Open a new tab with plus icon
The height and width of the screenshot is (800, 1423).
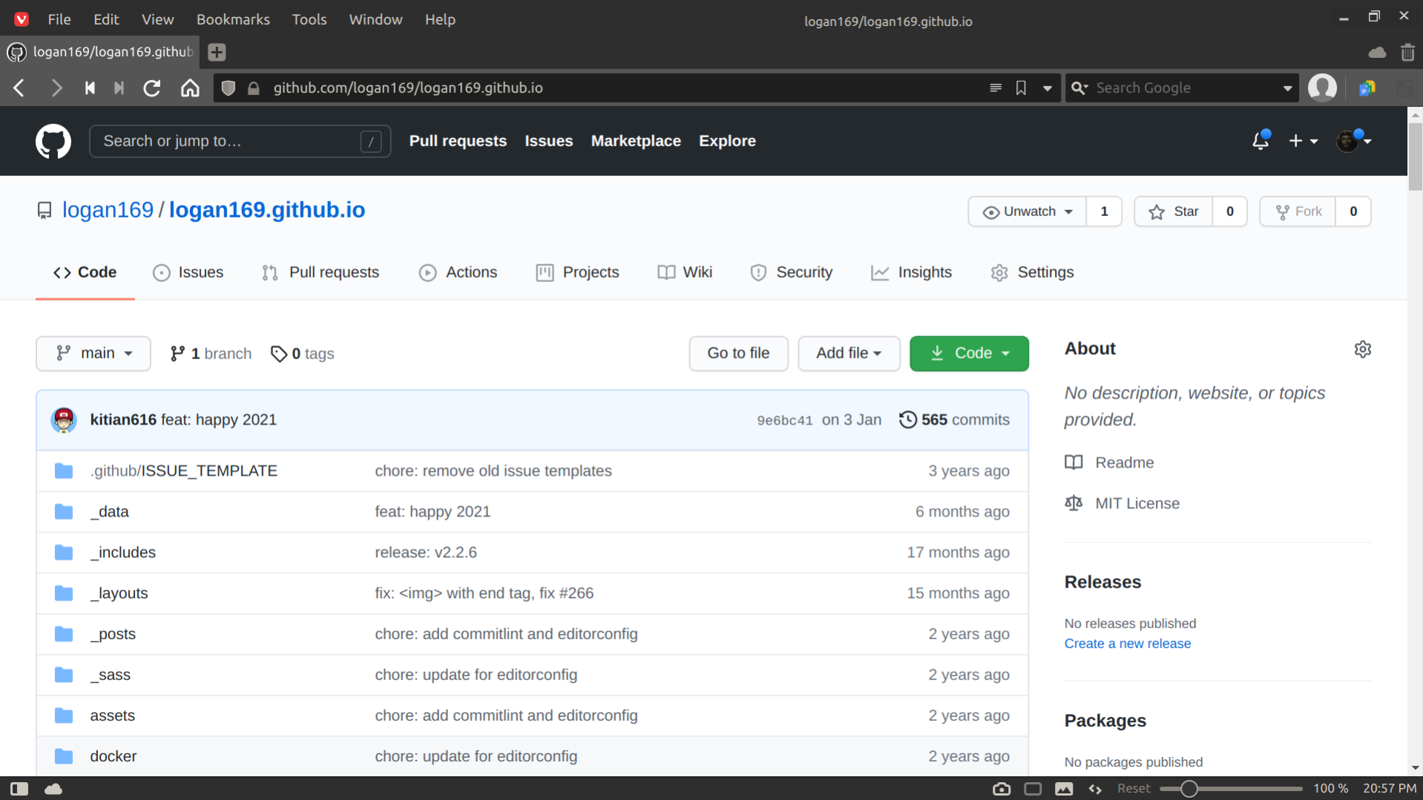pyautogui.click(x=217, y=52)
